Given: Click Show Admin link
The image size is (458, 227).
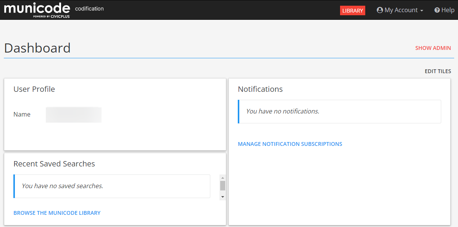Looking at the screenshot, I should coord(433,48).
